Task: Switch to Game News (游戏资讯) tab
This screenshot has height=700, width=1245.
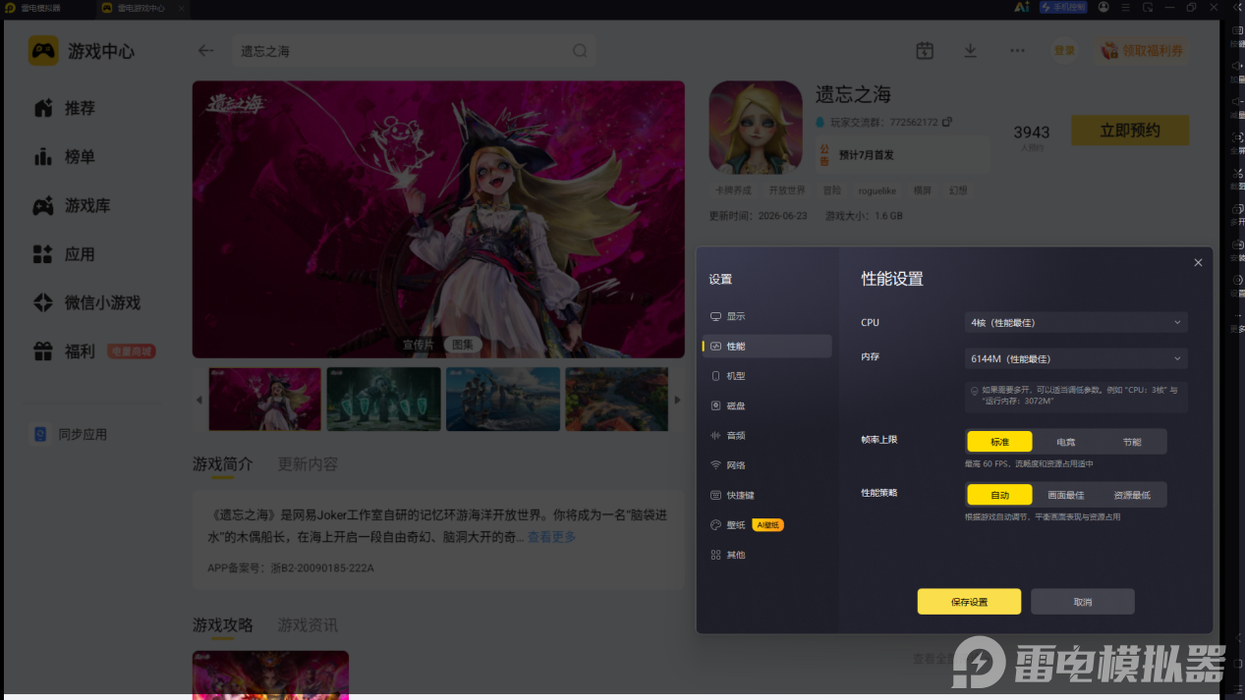Action: 308,624
